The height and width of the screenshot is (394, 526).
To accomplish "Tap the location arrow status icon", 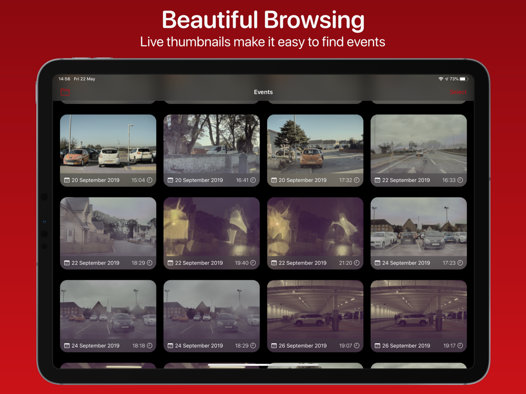I will [447, 79].
